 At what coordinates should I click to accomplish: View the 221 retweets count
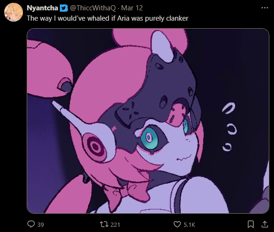point(115,224)
